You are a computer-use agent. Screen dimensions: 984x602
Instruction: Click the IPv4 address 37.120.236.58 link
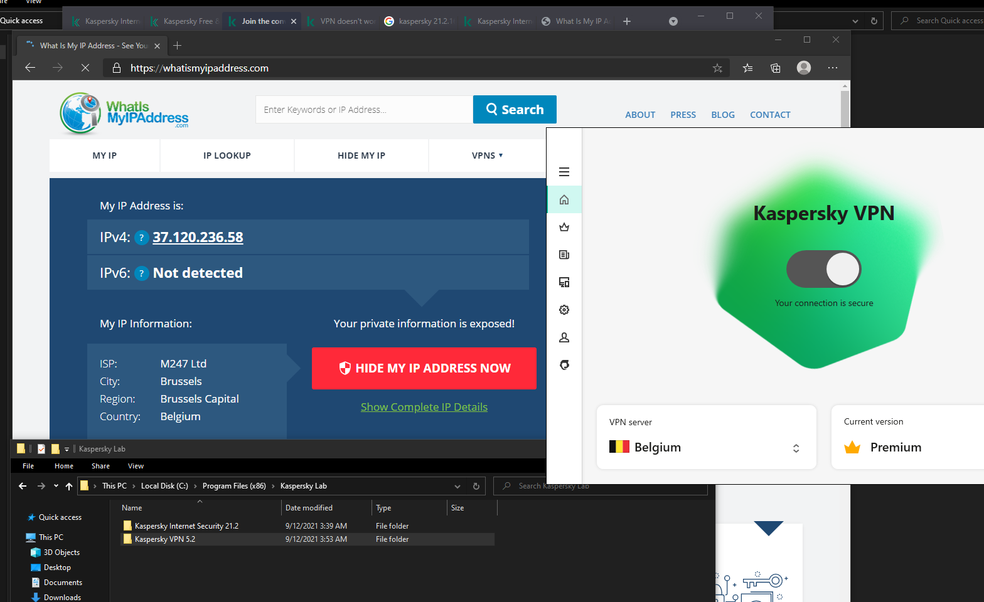tap(198, 237)
